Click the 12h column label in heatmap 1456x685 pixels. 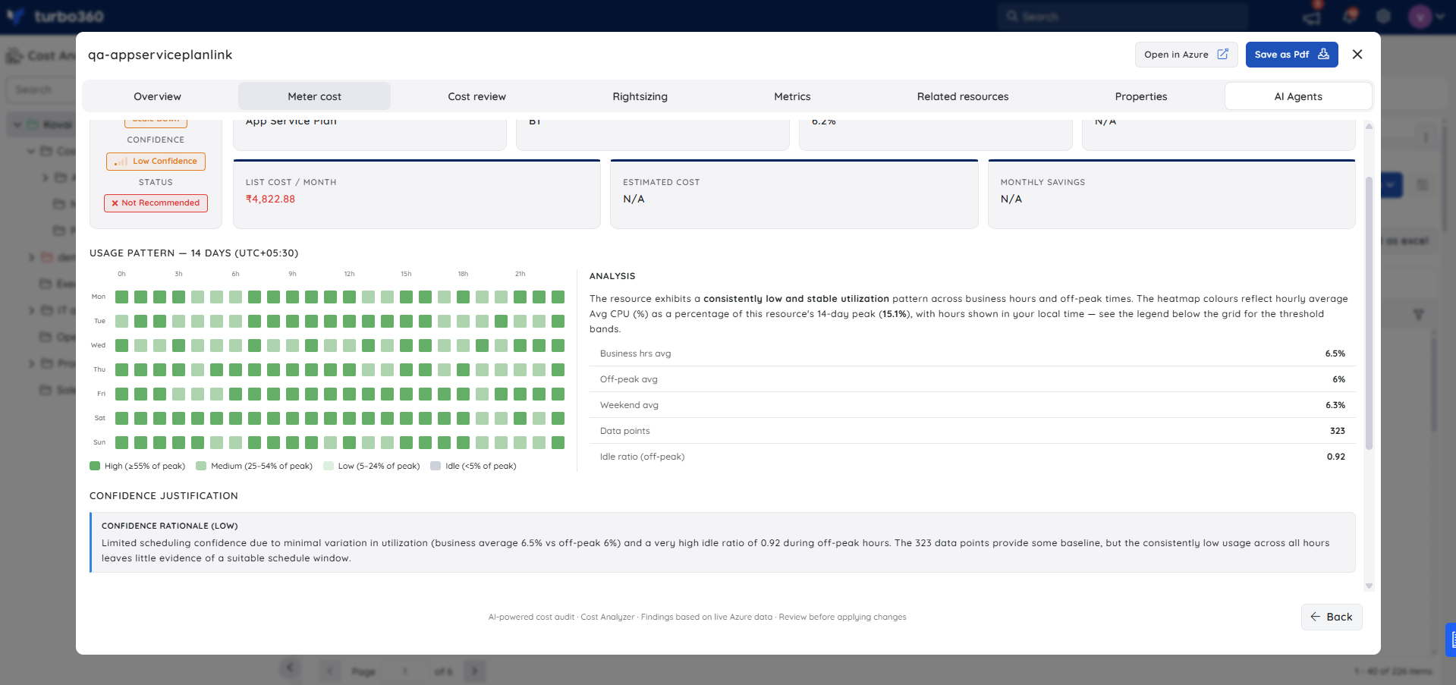pos(349,274)
